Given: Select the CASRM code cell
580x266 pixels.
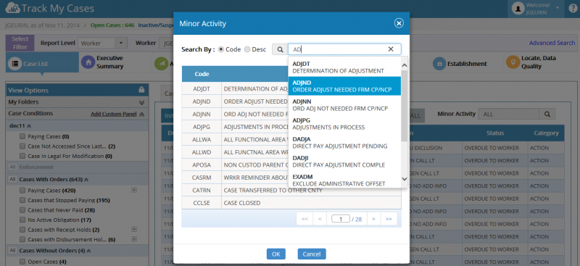Looking at the screenshot, I should [x=202, y=178].
